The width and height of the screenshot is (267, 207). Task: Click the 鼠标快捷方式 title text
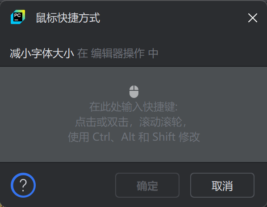click(68, 18)
